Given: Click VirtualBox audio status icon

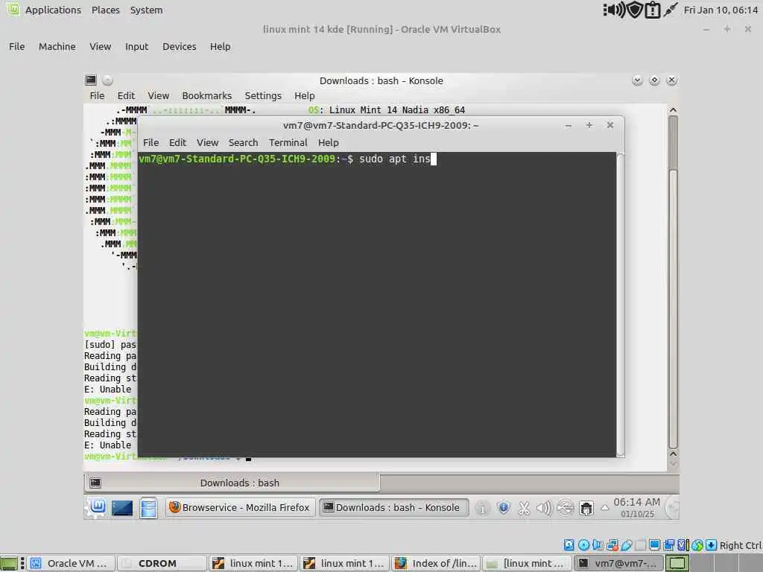Looking at the screenshot, I should [x=598, y=545].
